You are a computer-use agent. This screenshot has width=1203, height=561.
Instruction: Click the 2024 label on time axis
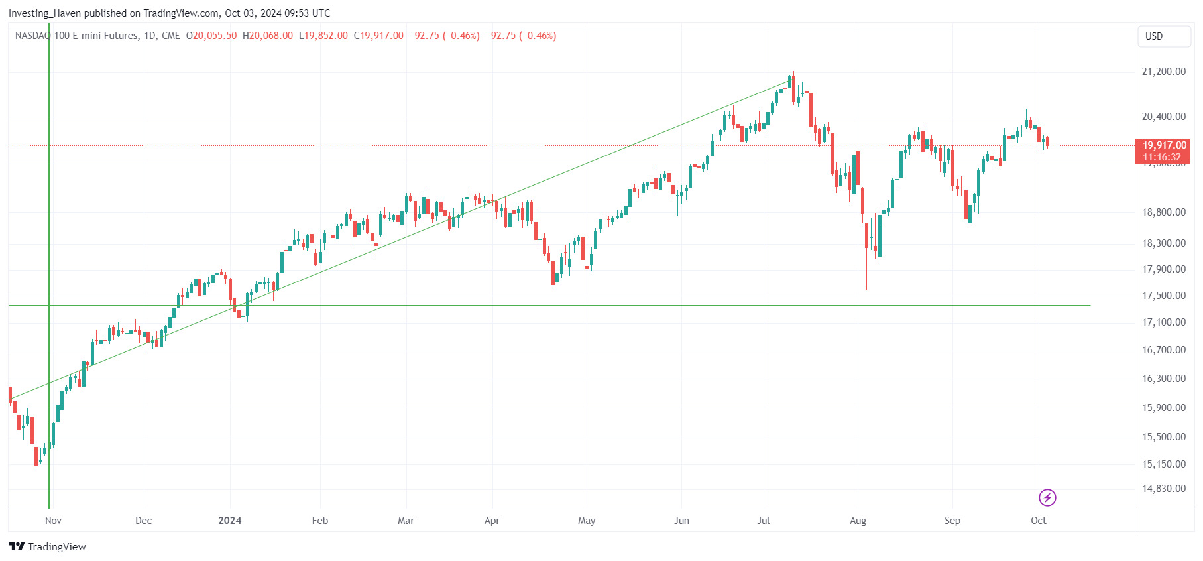pyautogui.click(x=230, y=521)
